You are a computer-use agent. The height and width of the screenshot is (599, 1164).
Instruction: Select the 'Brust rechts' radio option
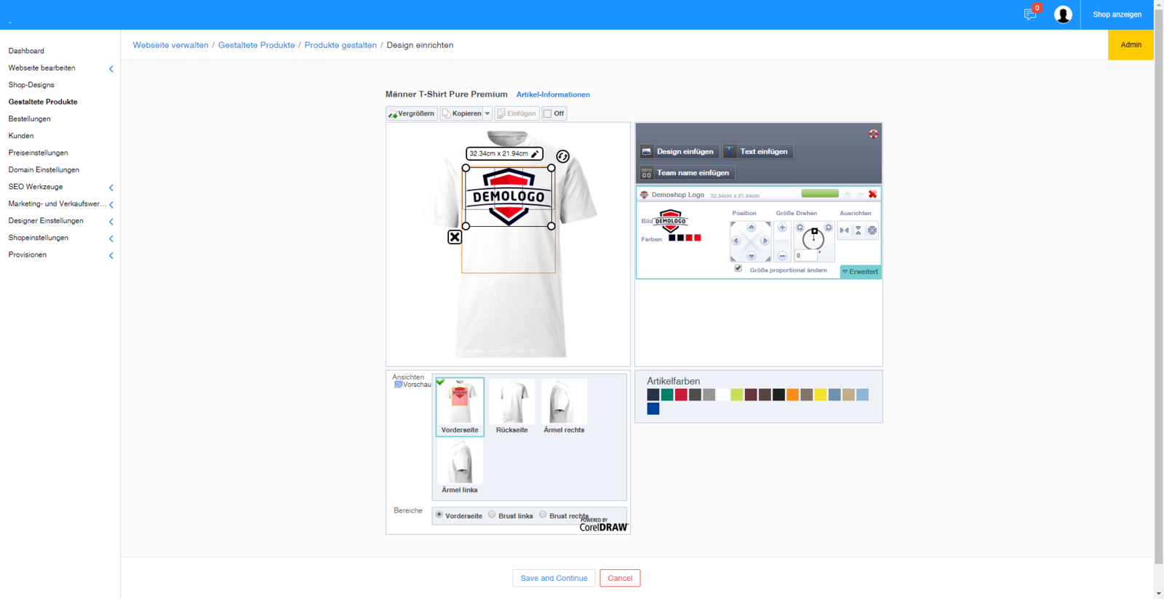pyautogui.click(x=543, y=515)
